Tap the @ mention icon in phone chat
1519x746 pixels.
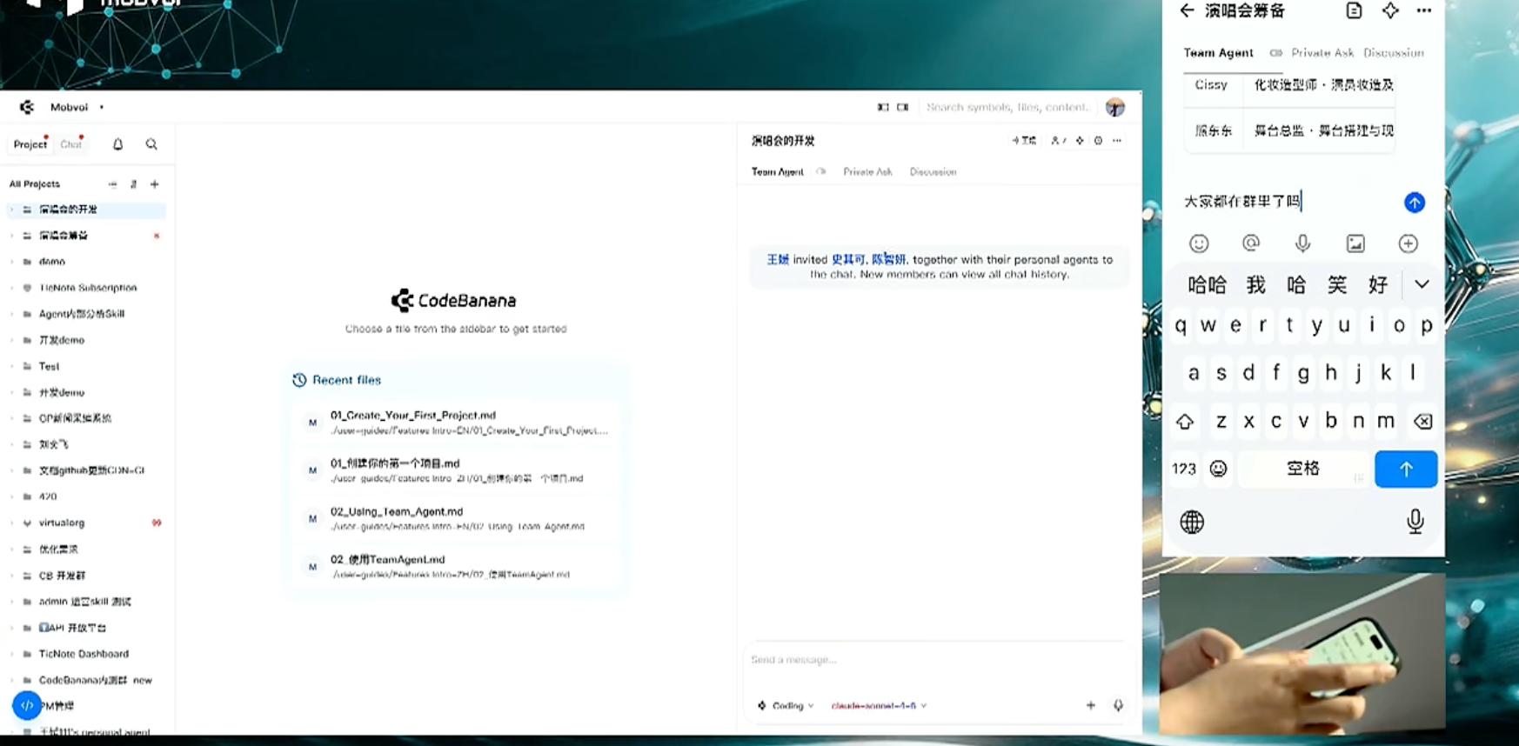point(1251,243)
